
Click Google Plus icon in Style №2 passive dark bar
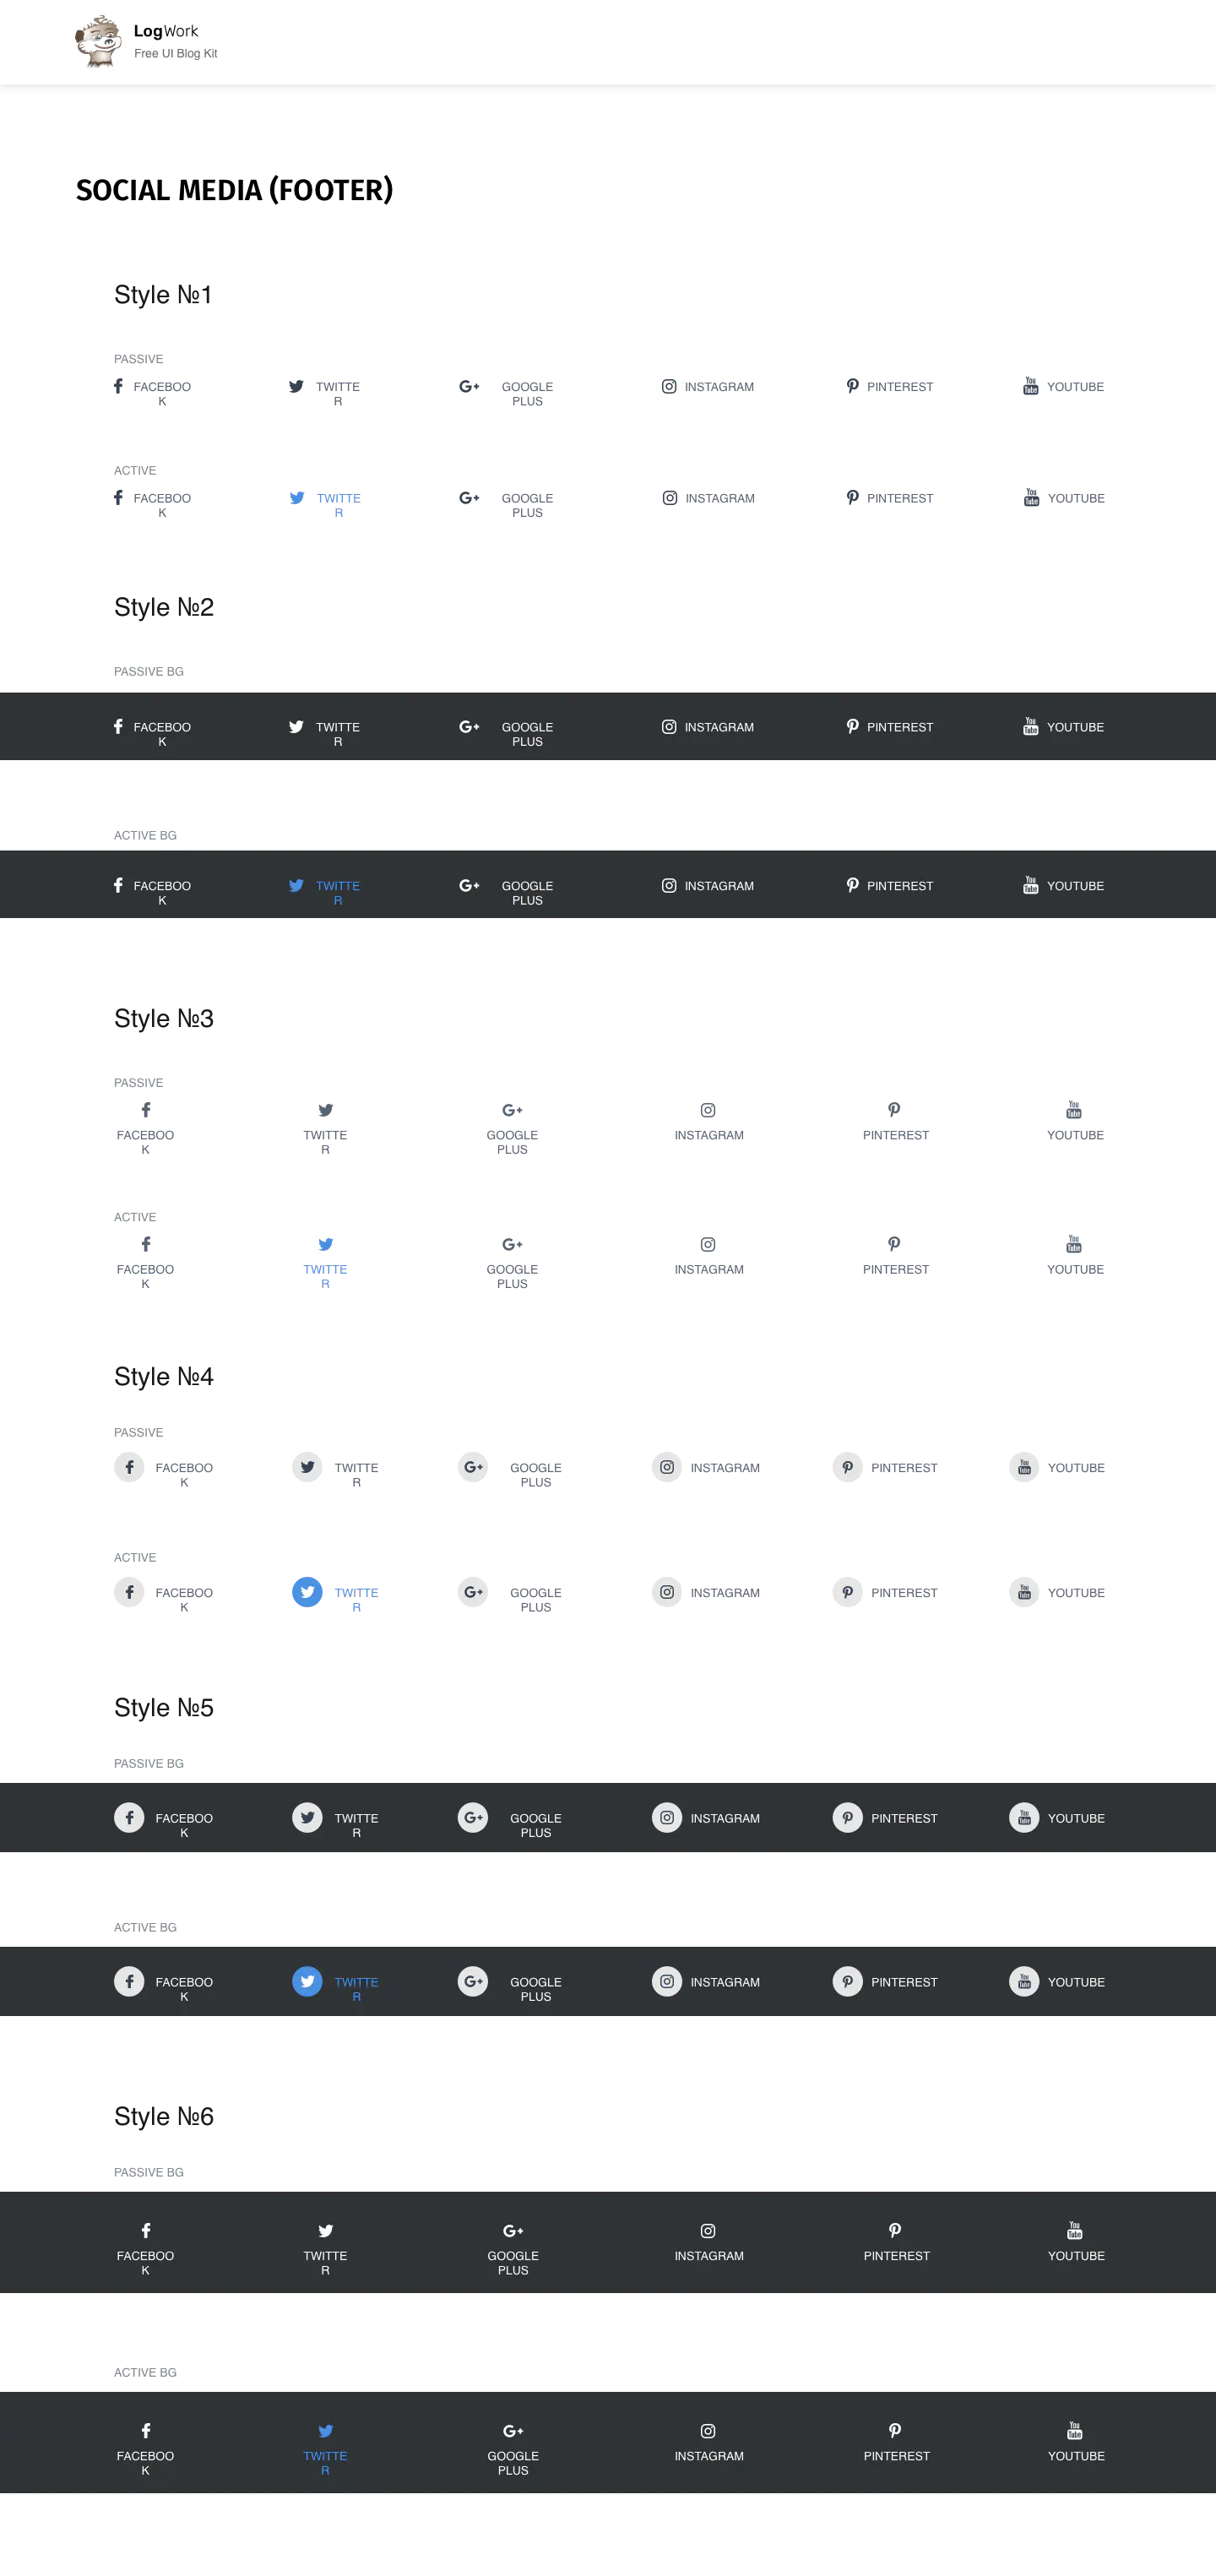tap(469, 727)
